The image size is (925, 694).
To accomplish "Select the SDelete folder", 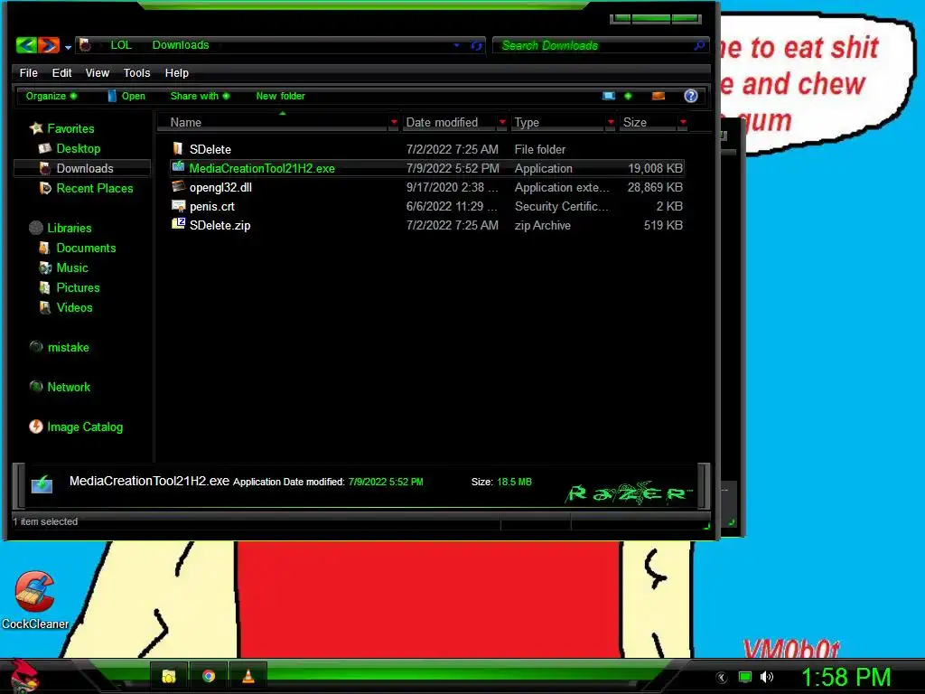I will click(x=427, y=149).
